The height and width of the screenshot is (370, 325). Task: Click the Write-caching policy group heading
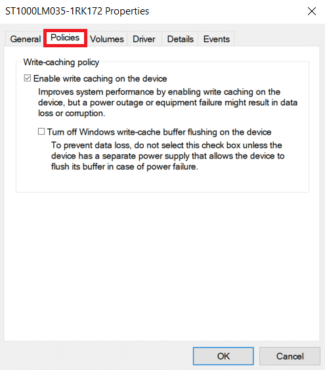(x=61, y=62)
